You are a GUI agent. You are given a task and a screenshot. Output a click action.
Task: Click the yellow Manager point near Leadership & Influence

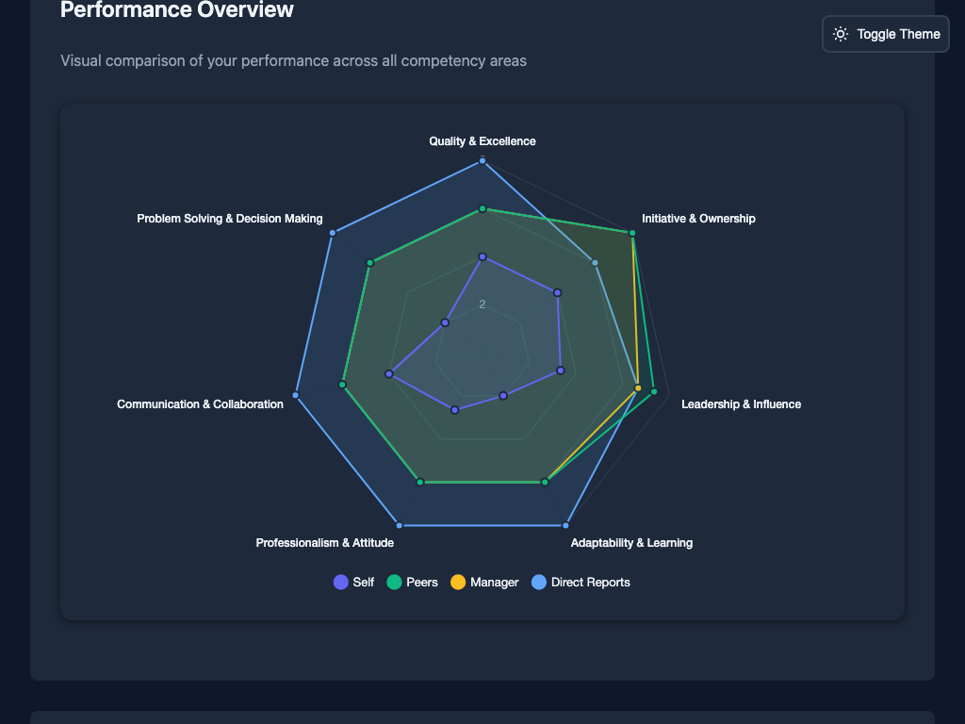tap(637, 387)
